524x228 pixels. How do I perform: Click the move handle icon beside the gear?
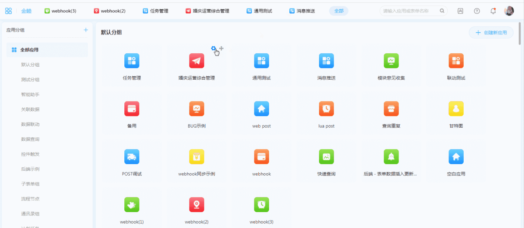221,48
